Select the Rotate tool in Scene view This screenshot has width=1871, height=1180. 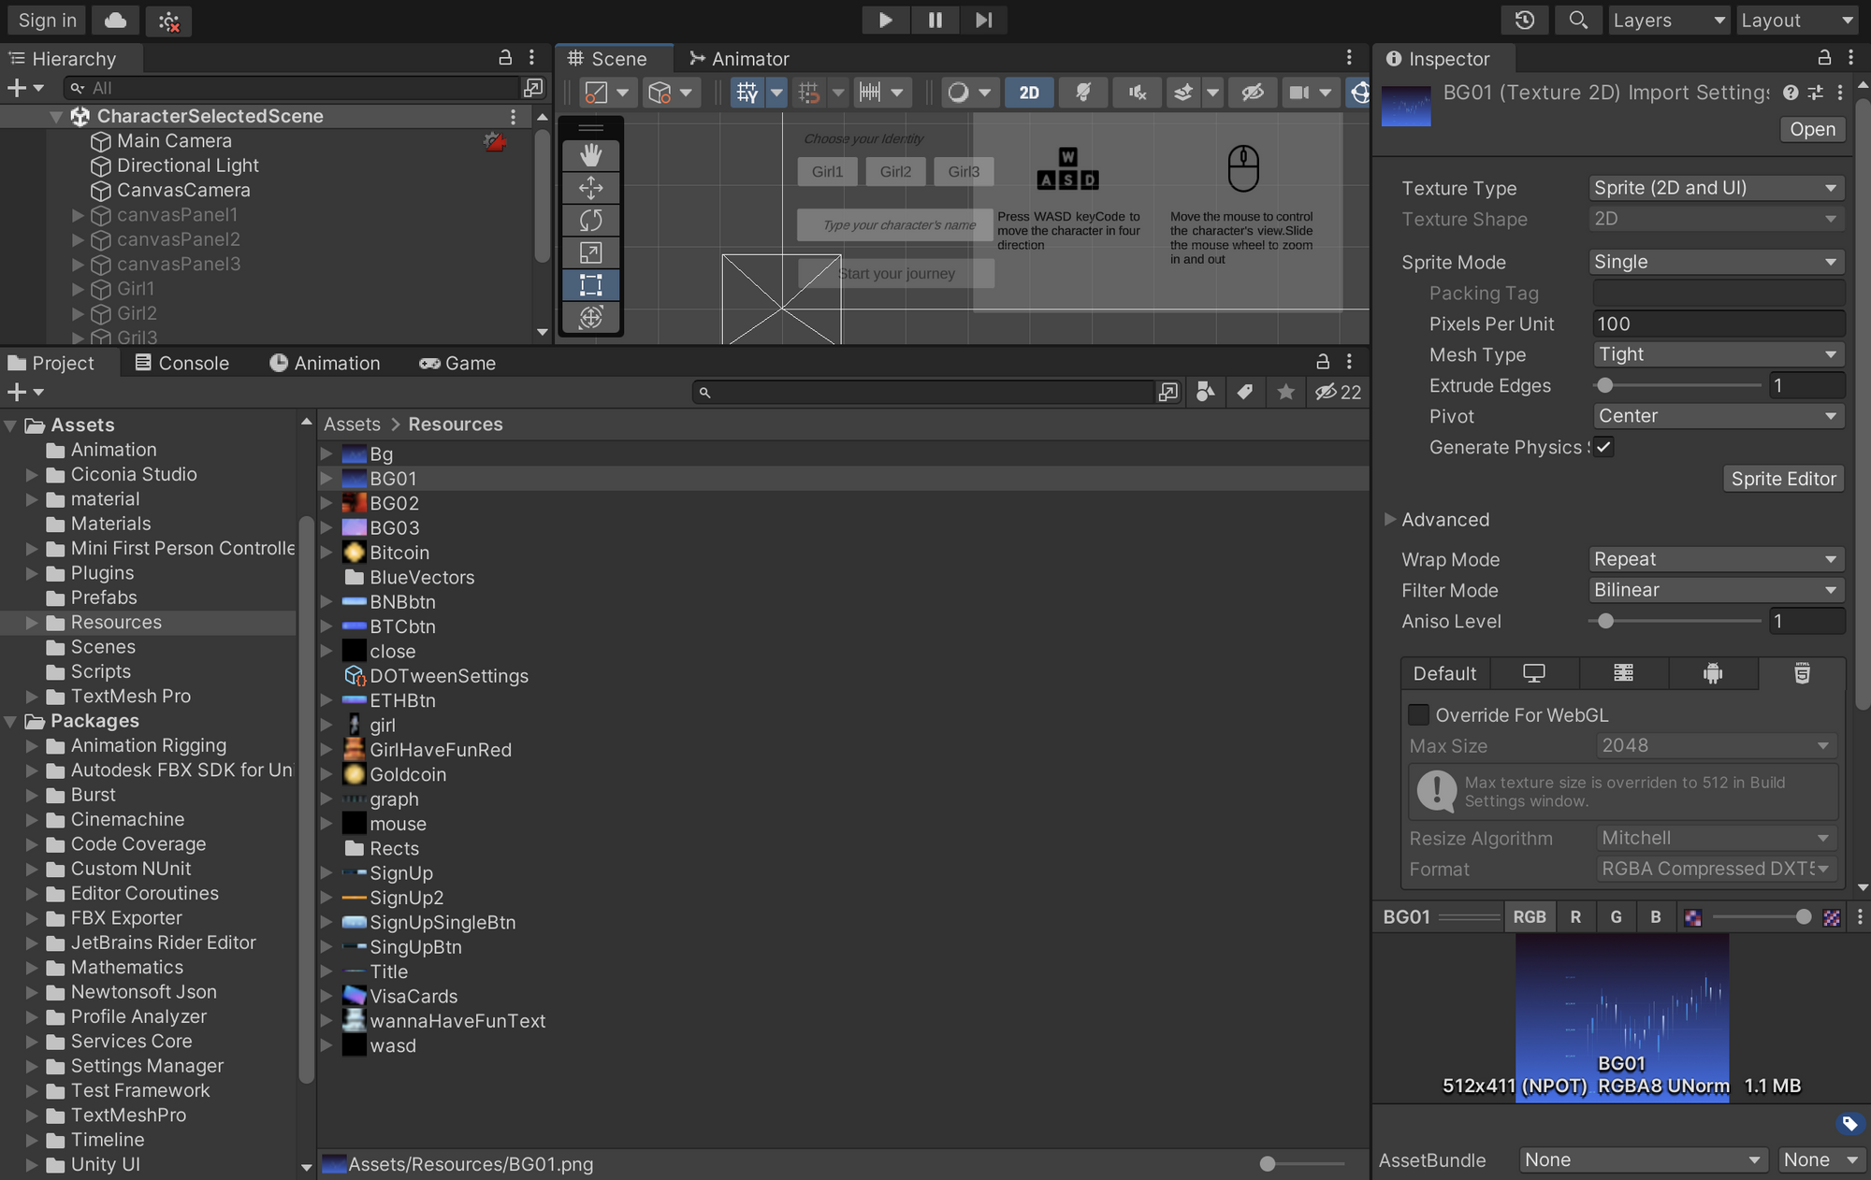(590, 220)
